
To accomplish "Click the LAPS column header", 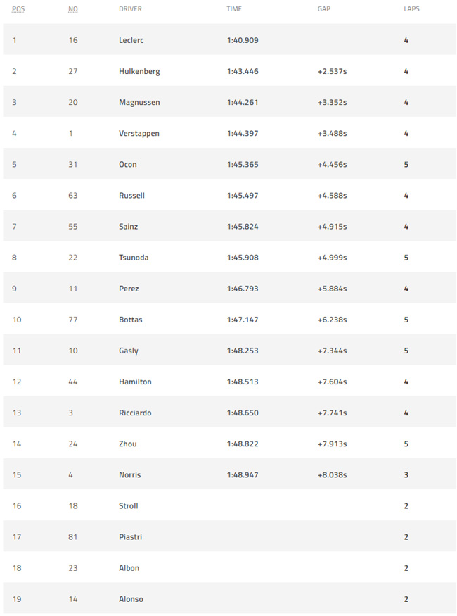I will [411, 8].
